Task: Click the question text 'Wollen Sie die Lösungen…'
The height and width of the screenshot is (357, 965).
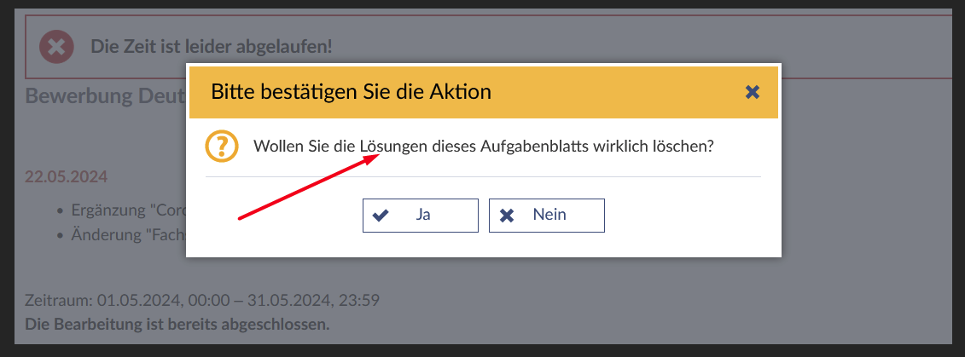Action: click(483, 147)
